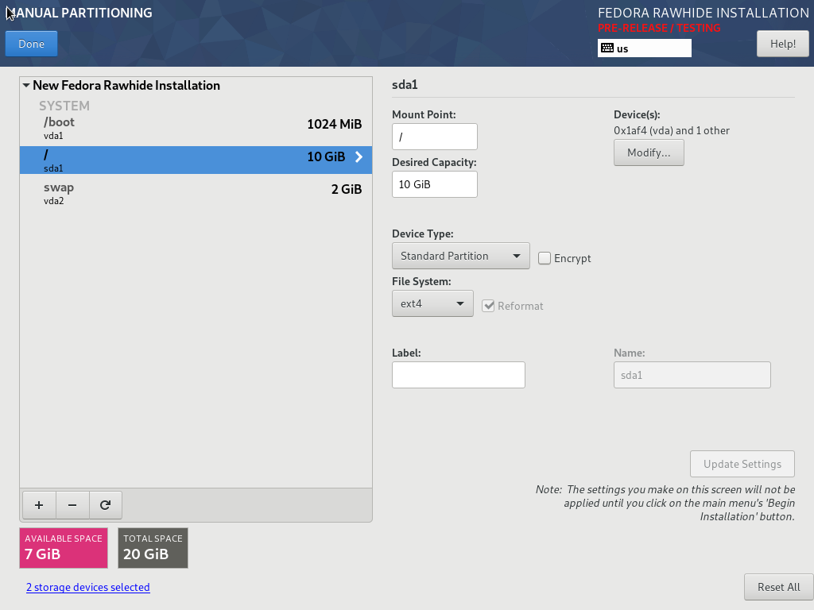Collapse New Fedora Rawhide Installation group
Image resolution: width=814 pixels, height=610 pixels.
click(x=26, y=85)
